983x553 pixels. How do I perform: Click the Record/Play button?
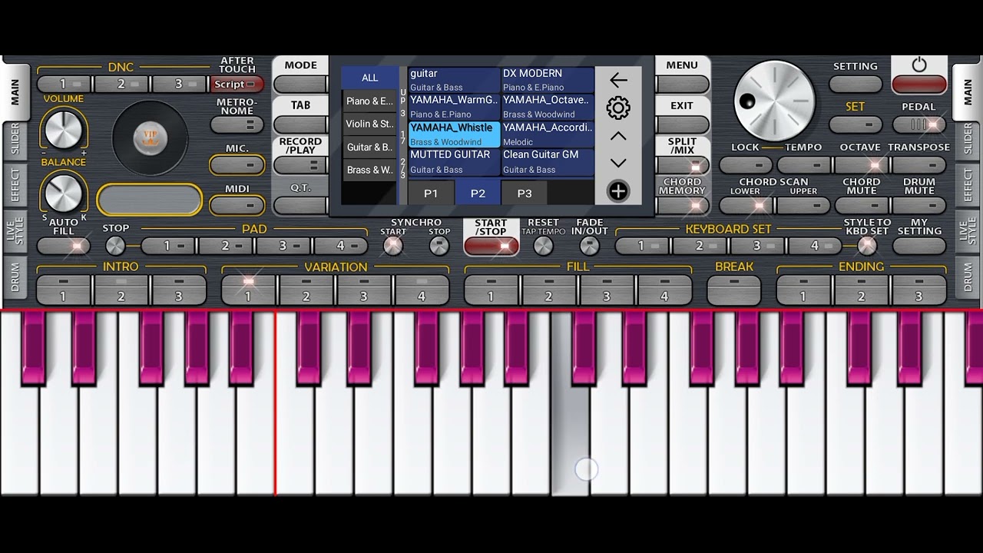pos(300,165)
